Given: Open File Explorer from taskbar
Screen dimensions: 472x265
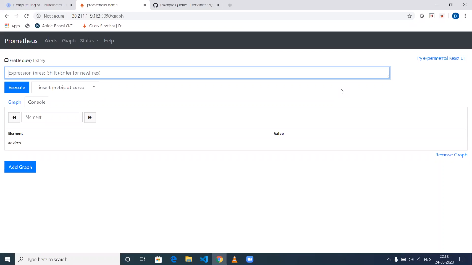Looking at the screenshot, I should pyautogui.click(x=189, y=259).
